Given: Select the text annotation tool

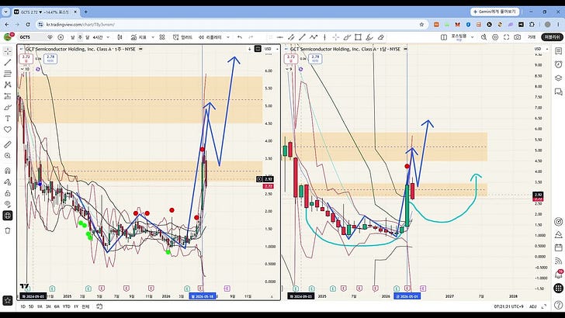Looking at the screenshot, I should click(x=8, y=118).
